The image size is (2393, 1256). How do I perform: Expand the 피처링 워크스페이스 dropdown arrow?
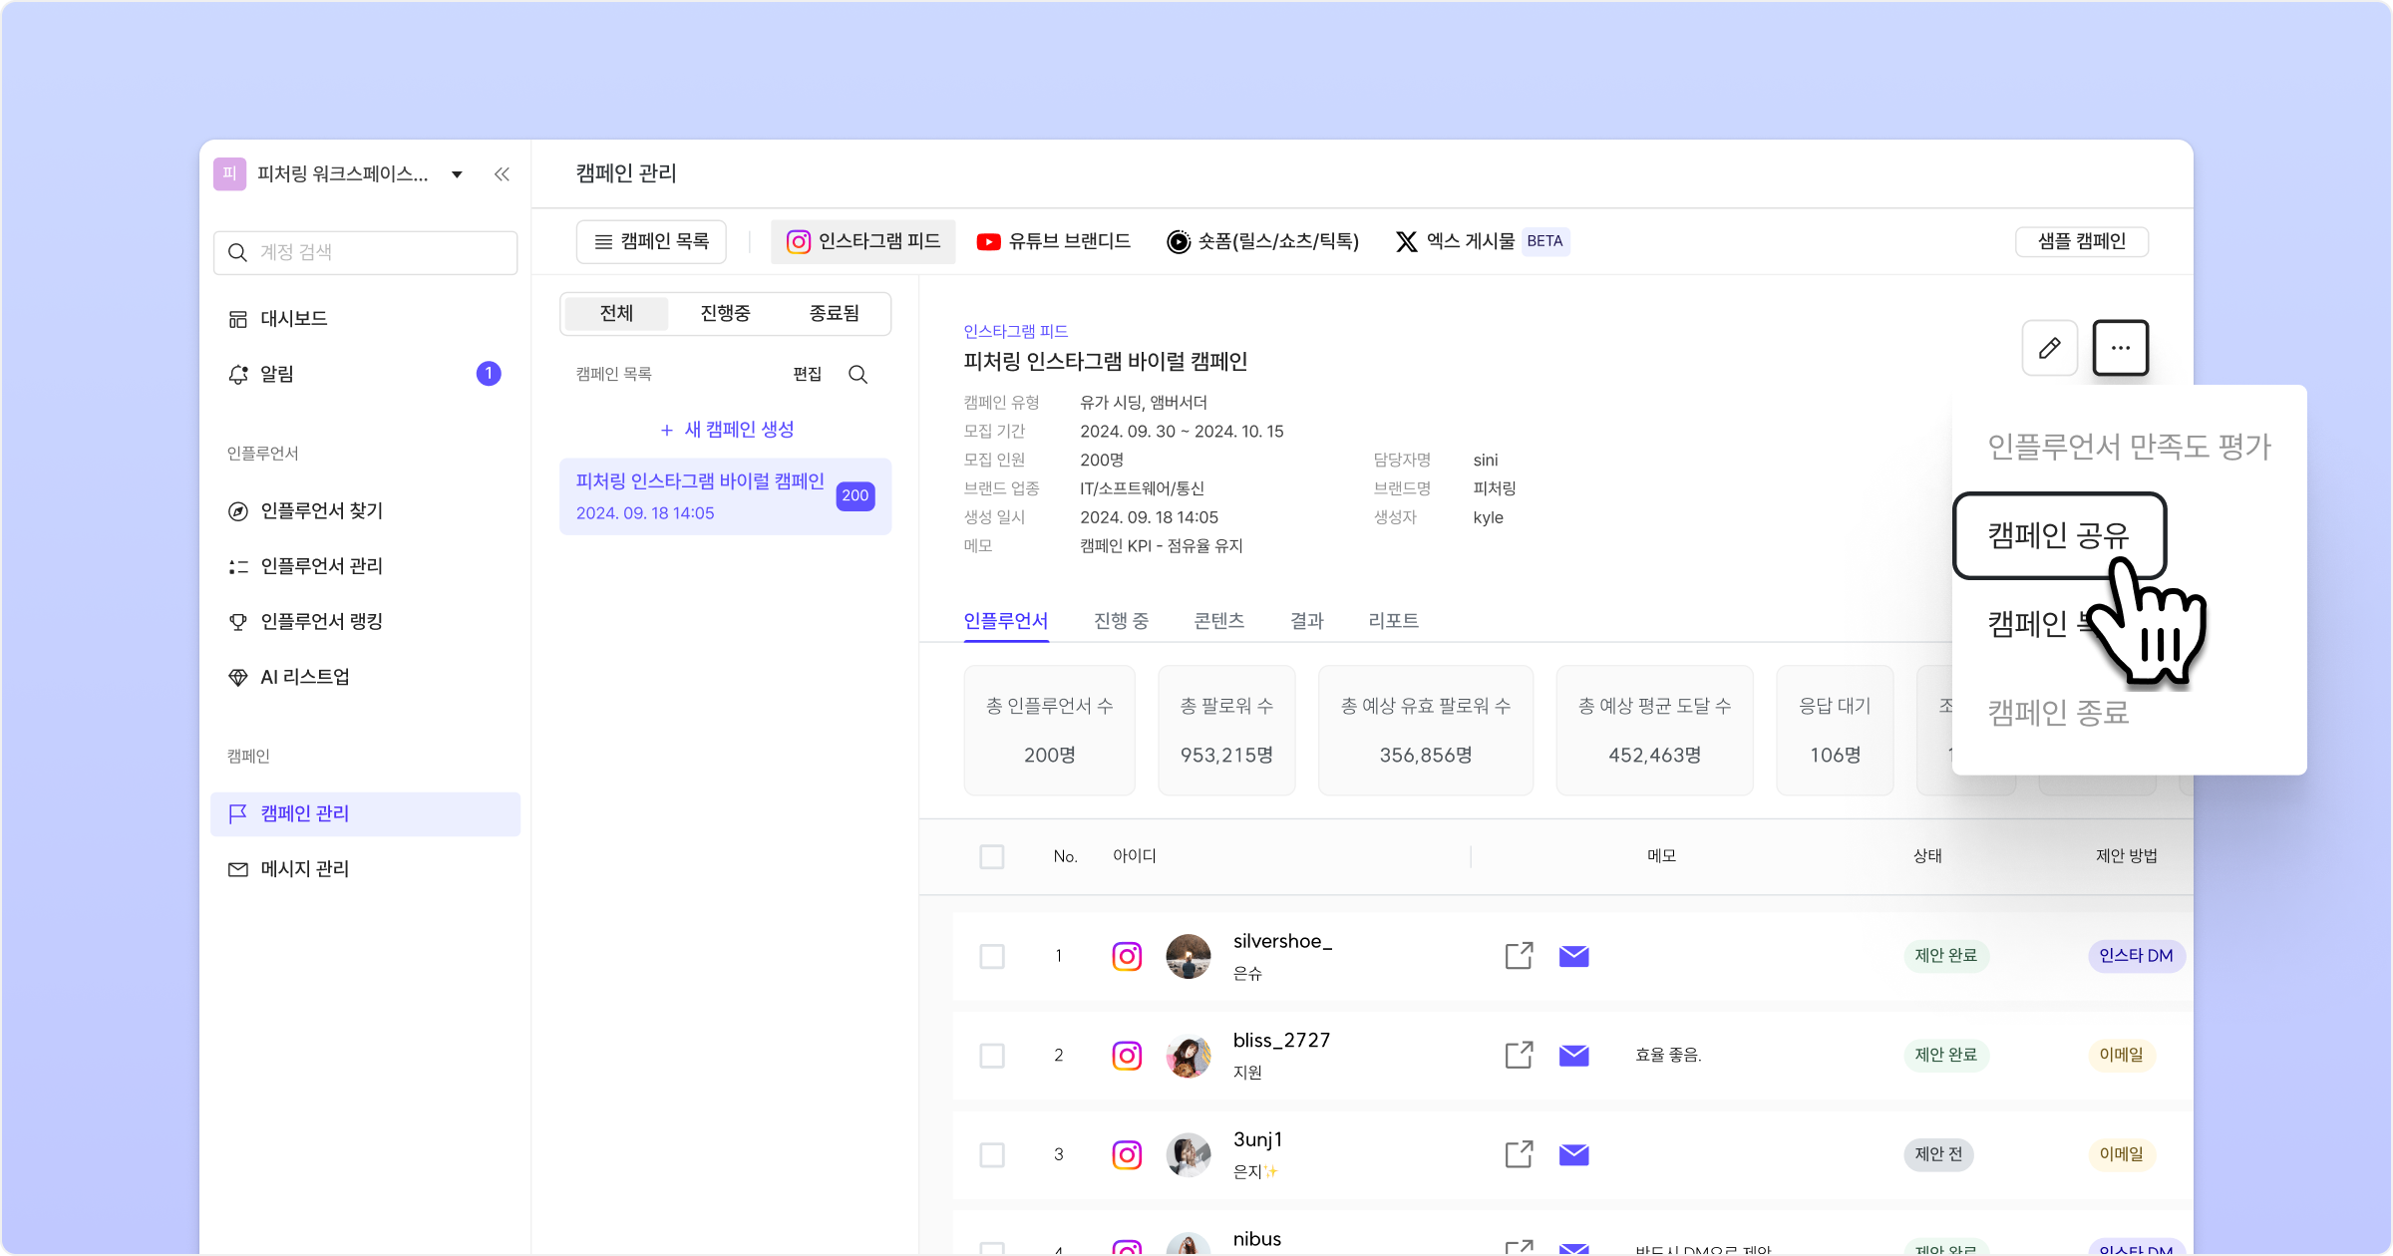[x=457, y=174]
